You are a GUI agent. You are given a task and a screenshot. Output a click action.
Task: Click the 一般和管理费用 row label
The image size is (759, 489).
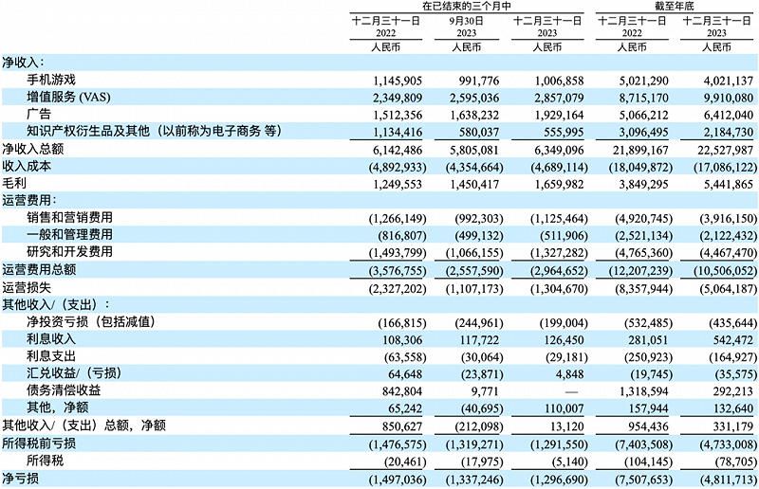click(69, 235)
